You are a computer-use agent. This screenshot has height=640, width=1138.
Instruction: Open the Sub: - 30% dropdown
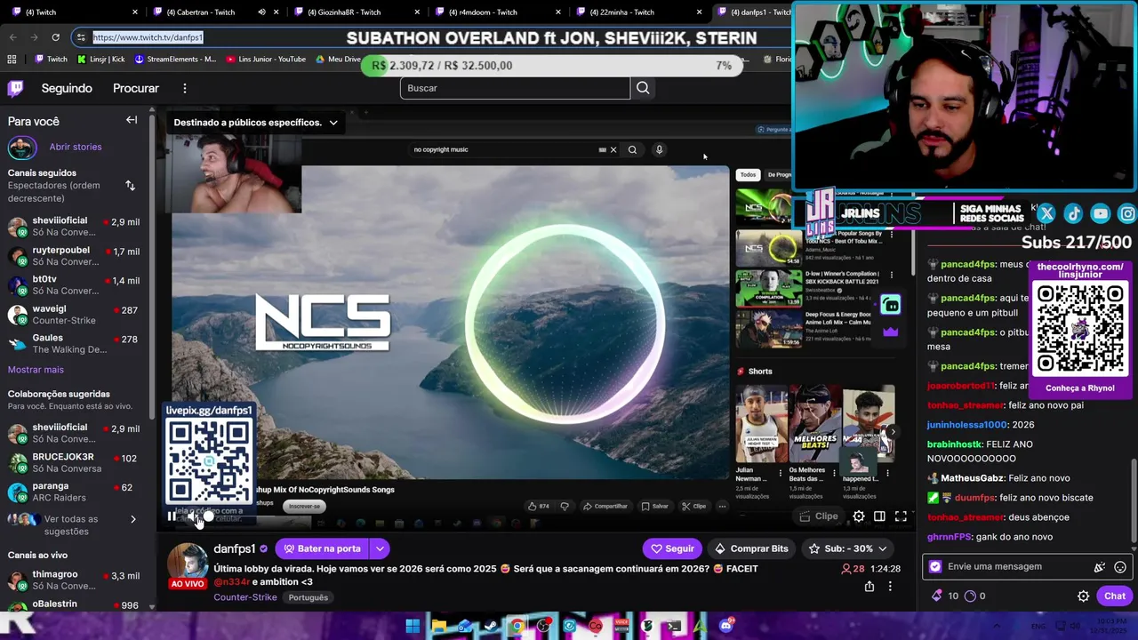[848, 548]
